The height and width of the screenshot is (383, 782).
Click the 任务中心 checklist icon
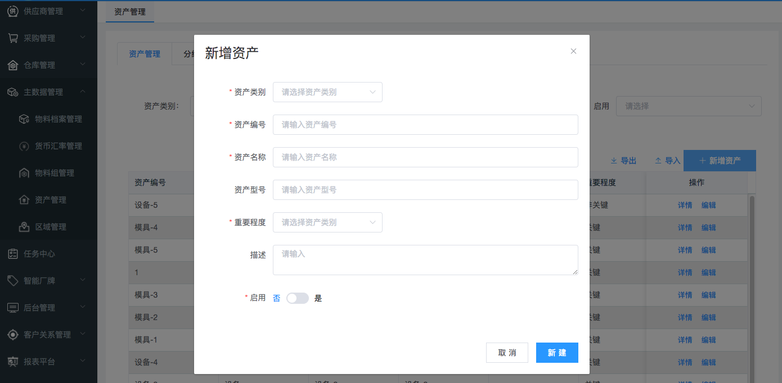coord(12,254)
